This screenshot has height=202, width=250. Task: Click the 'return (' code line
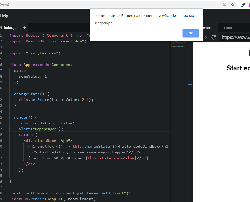click(x=28, y=135)
